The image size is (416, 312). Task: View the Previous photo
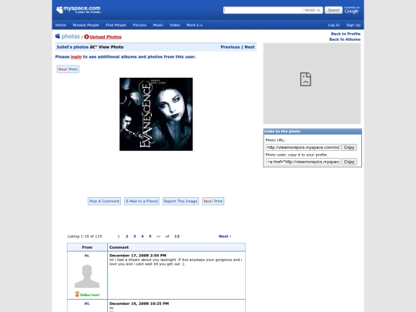[230, 47]
